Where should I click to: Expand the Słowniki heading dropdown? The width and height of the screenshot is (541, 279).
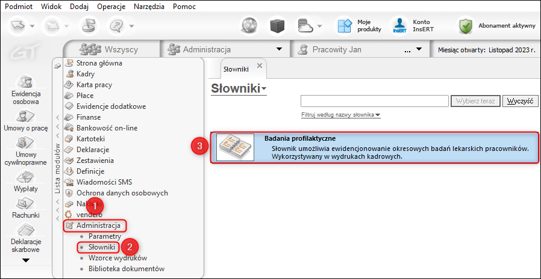click(x=264, y=89)
